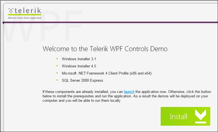Click the Welcome to Telerik WPF heading
The image size is (218, 132).
point(105,49)
